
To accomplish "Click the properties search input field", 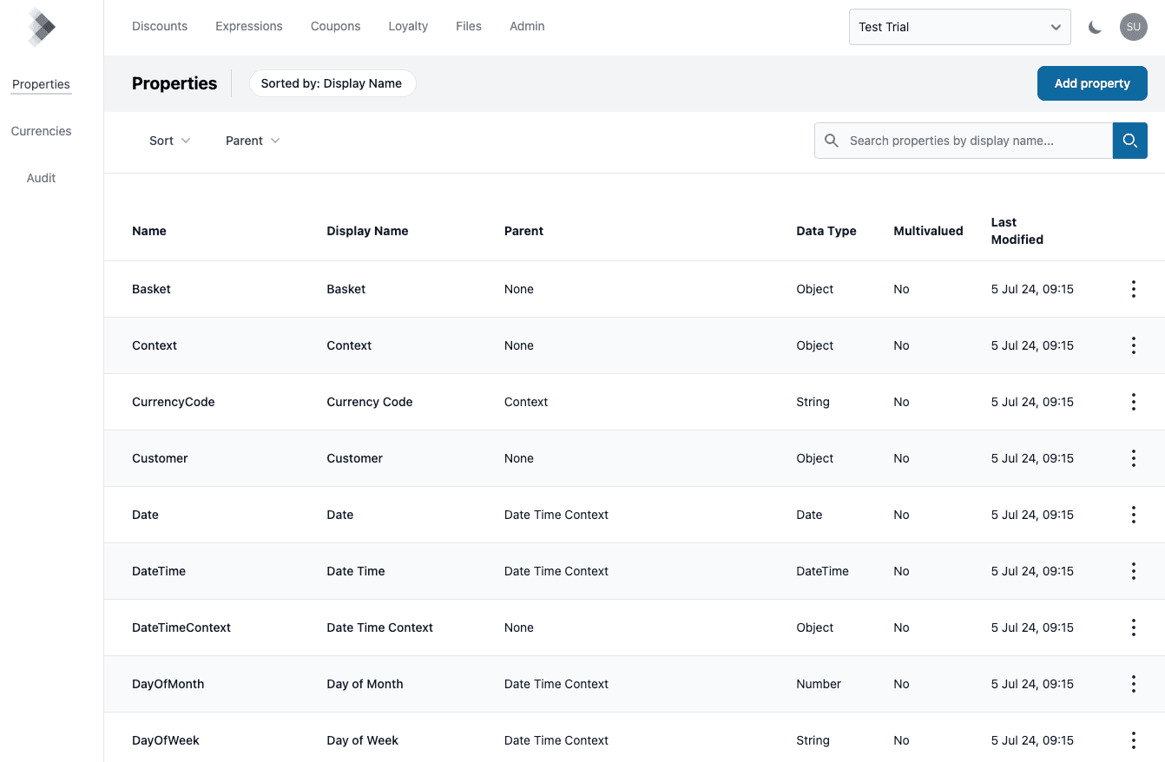I will point(964,140).
